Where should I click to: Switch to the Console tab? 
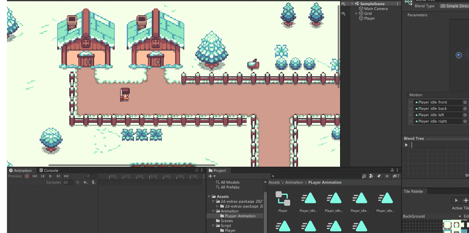pyautogui.click(x=49, y=170)
